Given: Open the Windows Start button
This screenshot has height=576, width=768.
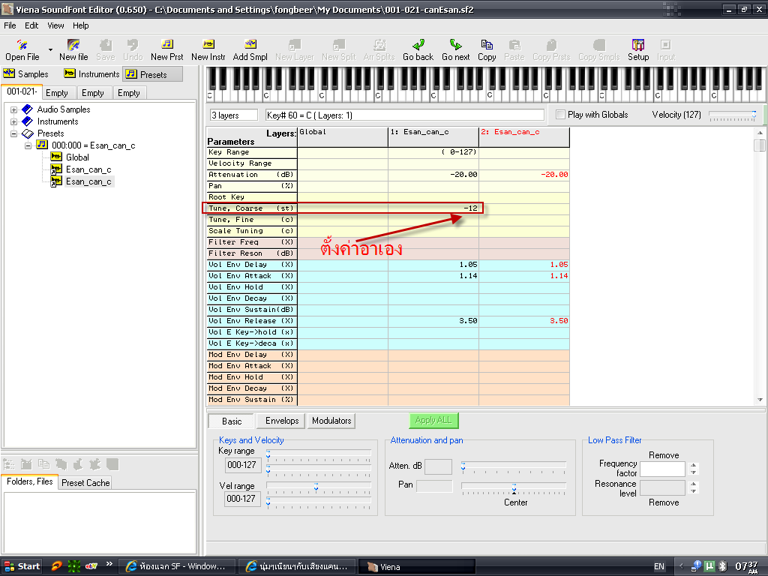Looking at the screenshot, I should [22, 566].
